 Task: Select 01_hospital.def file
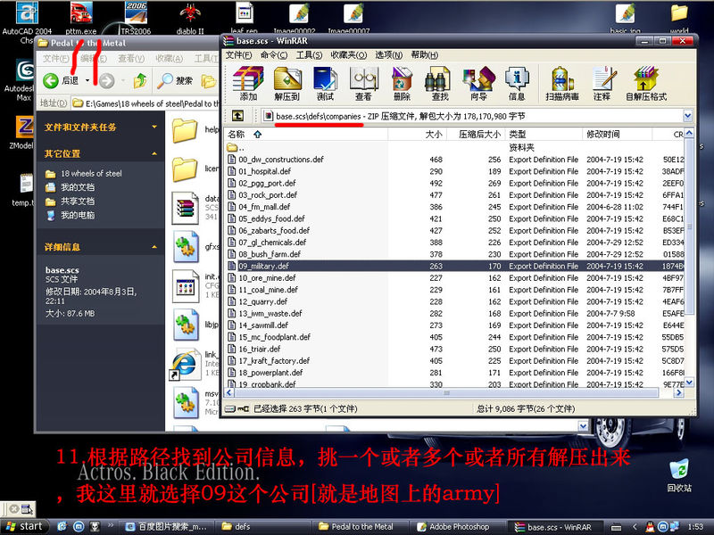pyautogui.click(x=264, y=171)
